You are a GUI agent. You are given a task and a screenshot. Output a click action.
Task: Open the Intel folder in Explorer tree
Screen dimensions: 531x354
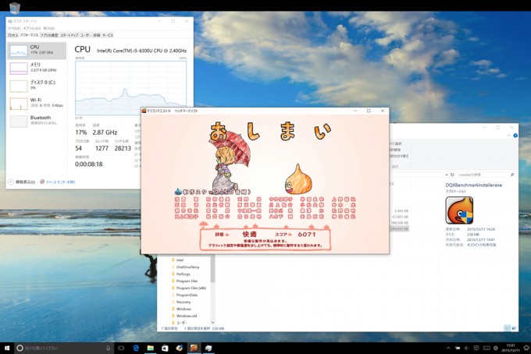point(178,260)
